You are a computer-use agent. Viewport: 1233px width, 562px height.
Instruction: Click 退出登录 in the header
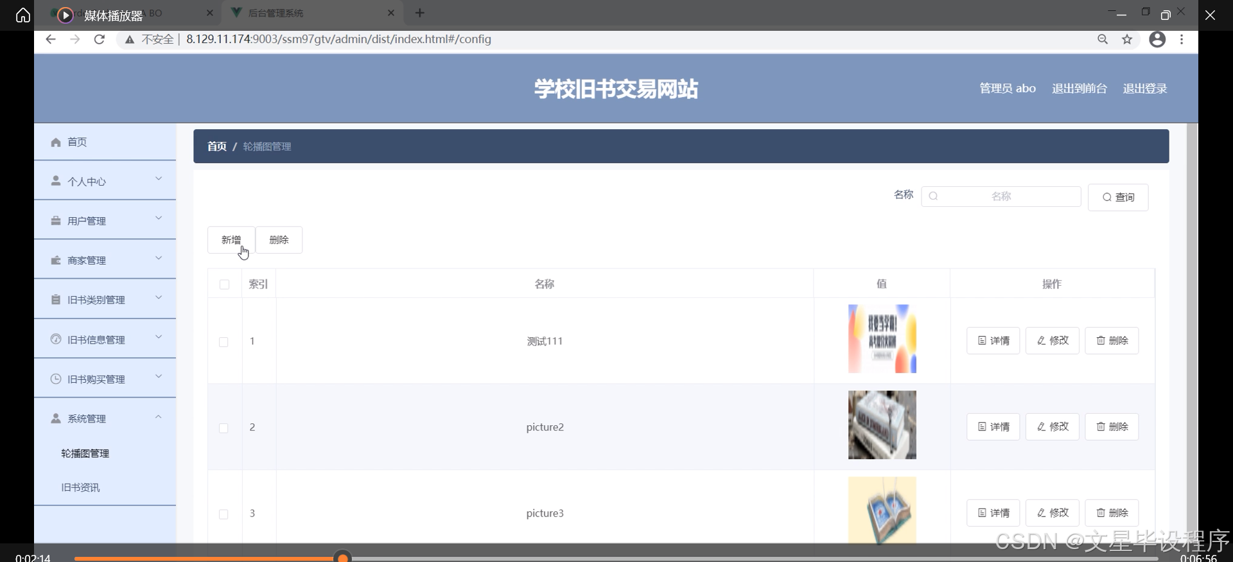tap(1144, 89)
